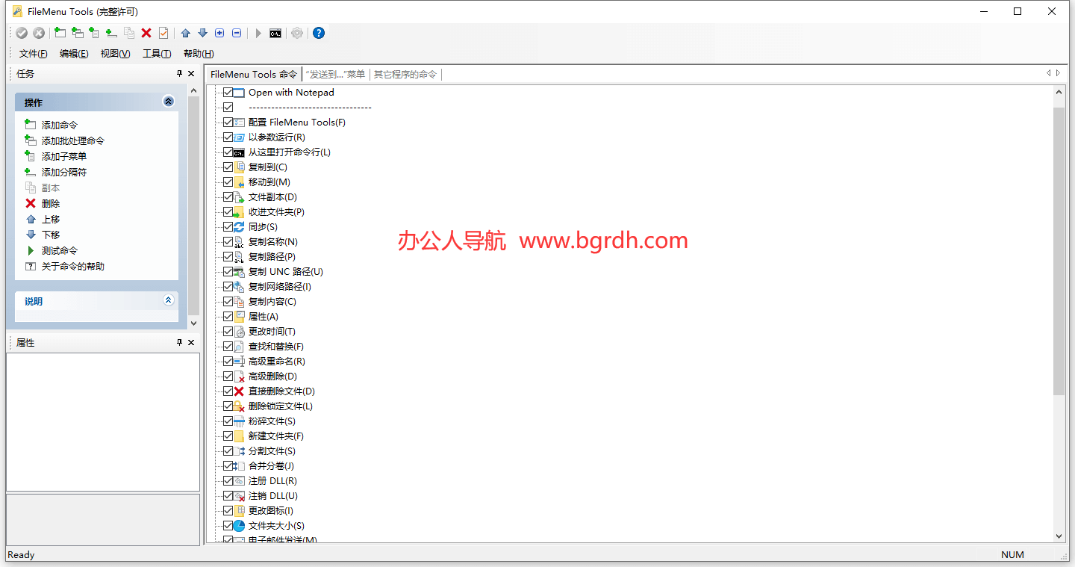
Task: Click the blue Help question mark icon
Action: click(318, 33)
